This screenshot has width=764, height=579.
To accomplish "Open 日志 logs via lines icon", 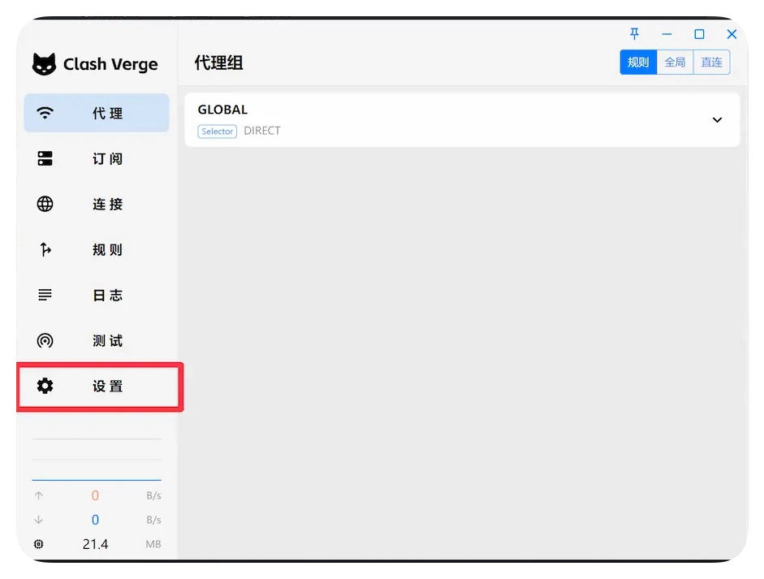I will pos(45,295).
